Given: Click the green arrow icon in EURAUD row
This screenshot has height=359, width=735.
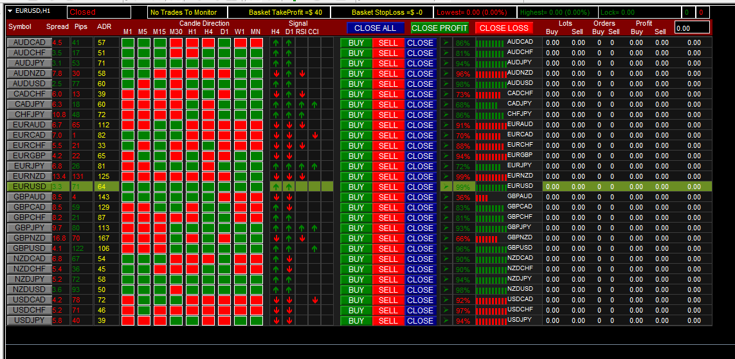Looking at the screenshot, I should (446, 125).
